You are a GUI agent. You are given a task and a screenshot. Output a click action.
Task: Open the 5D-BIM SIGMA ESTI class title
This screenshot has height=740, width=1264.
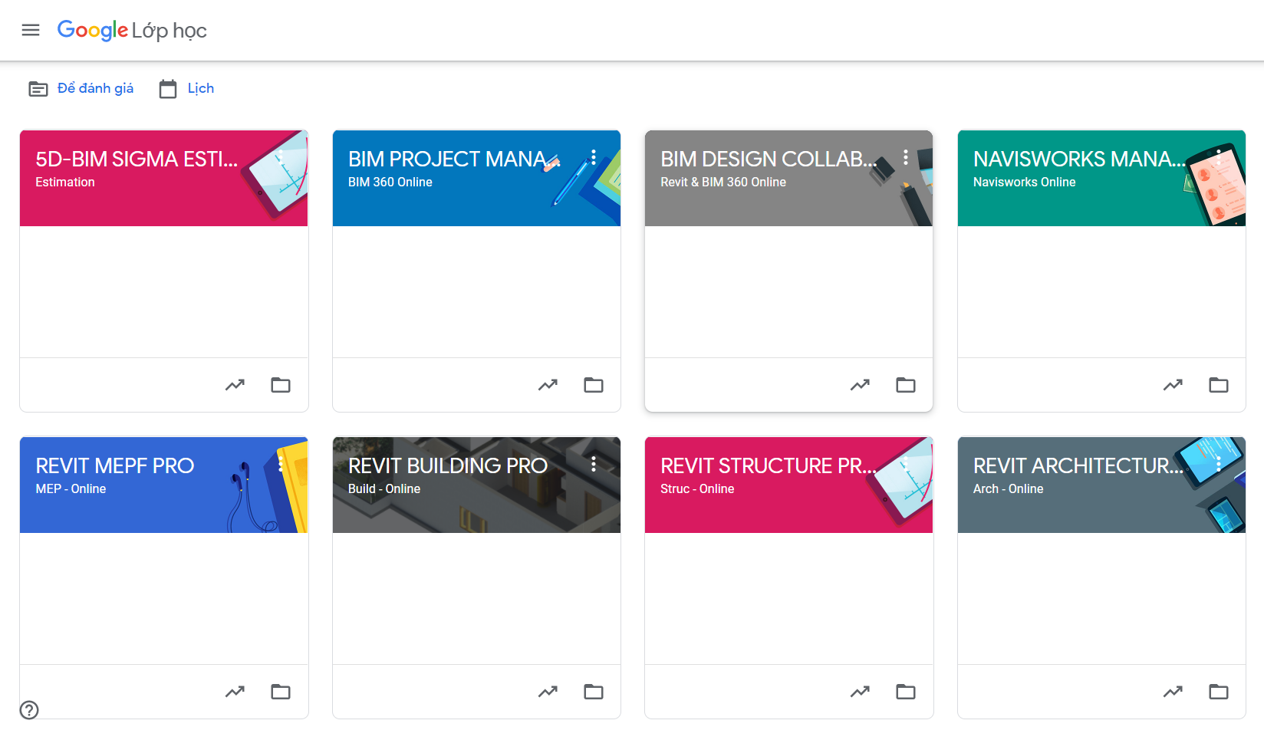pos(137,160)
